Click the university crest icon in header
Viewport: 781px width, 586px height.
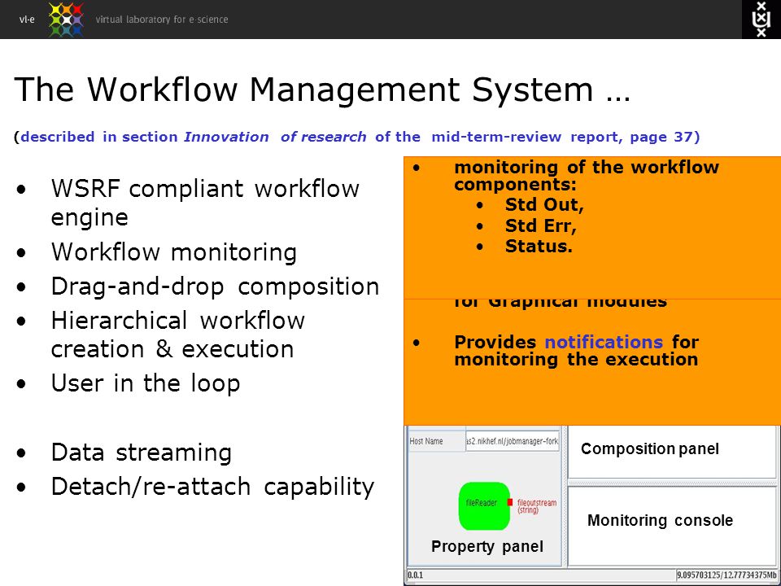click(761, 19)
